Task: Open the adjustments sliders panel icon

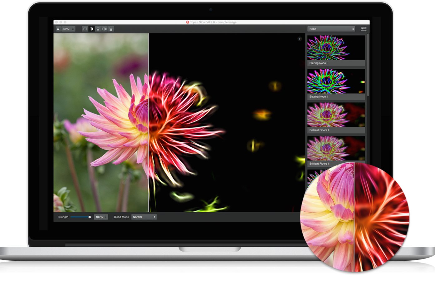Action: [364, 29]
